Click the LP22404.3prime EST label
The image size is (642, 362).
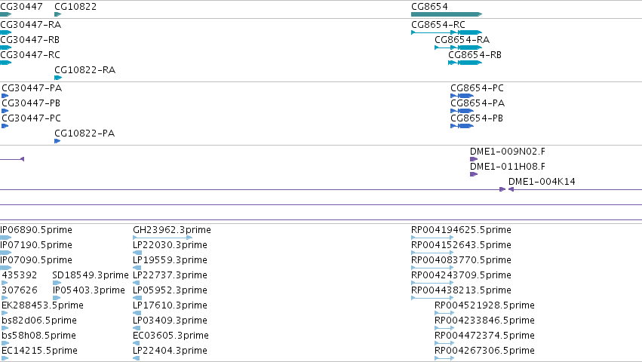tap(170, 351)
